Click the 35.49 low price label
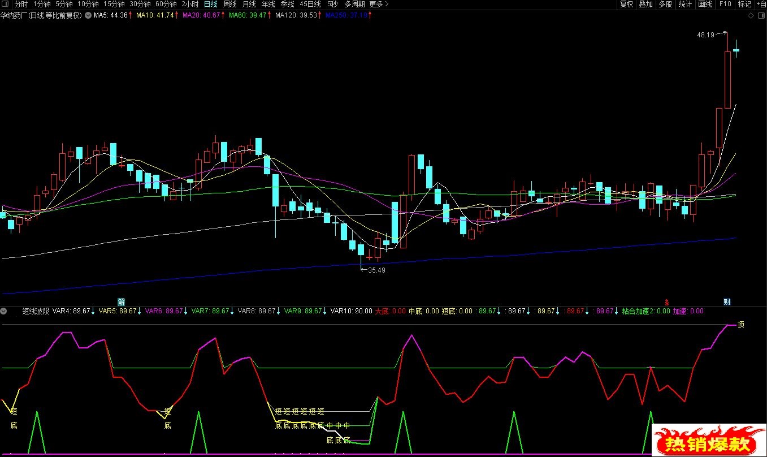This screenshot has width=767, height=457. click(377, 270)
